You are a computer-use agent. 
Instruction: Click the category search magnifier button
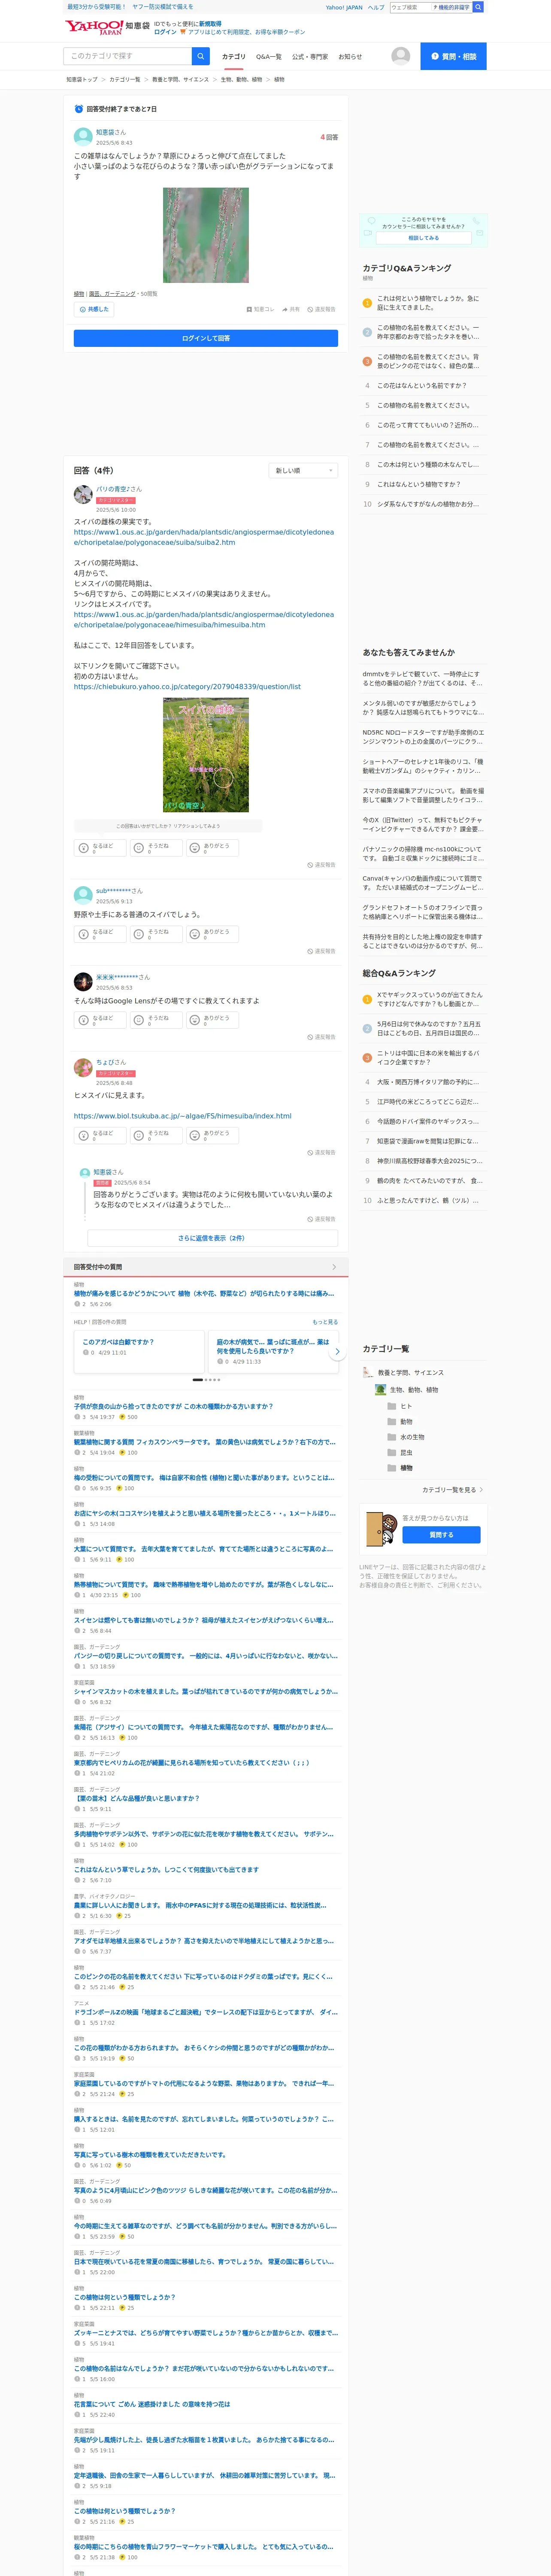pyautogui.click(x=200, y=56)
